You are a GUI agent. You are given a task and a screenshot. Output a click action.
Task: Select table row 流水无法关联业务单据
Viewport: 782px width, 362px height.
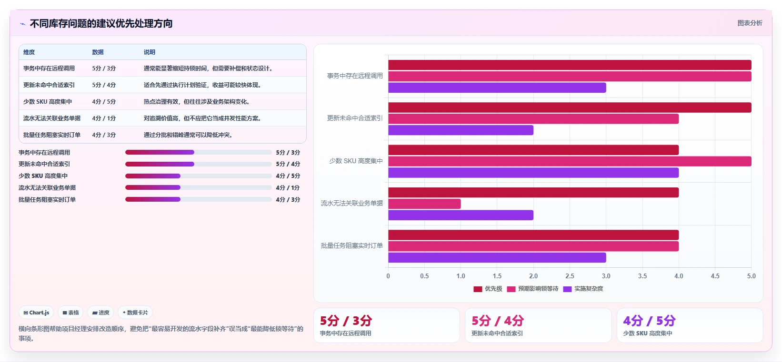(162, 118)
